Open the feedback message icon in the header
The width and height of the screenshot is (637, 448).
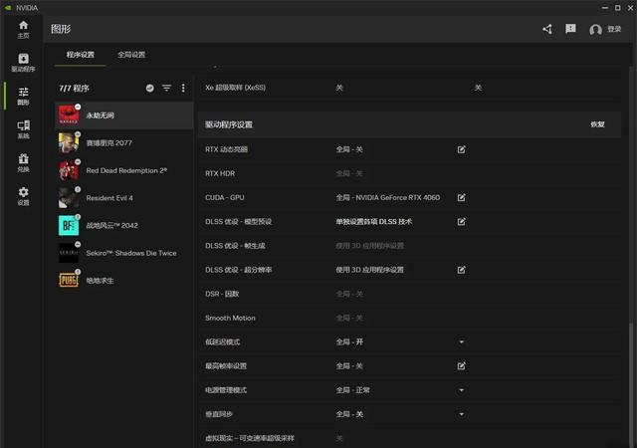pos(570,29)
